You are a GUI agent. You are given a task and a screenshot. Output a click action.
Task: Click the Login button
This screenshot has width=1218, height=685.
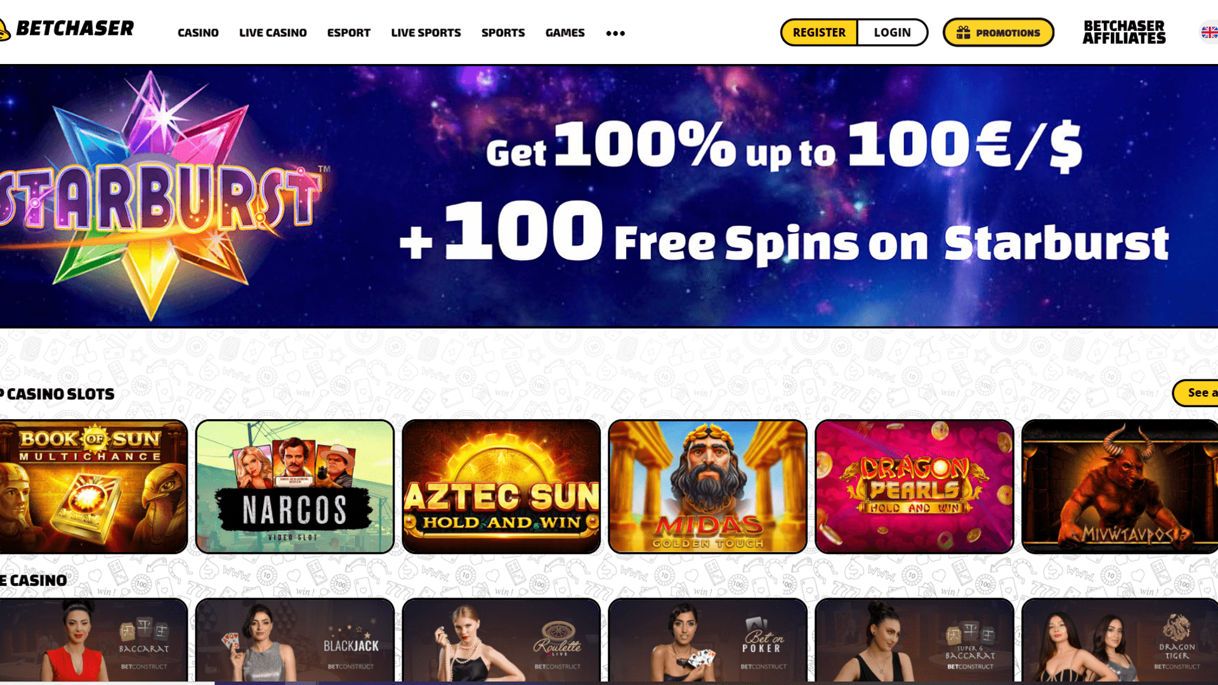892,32
